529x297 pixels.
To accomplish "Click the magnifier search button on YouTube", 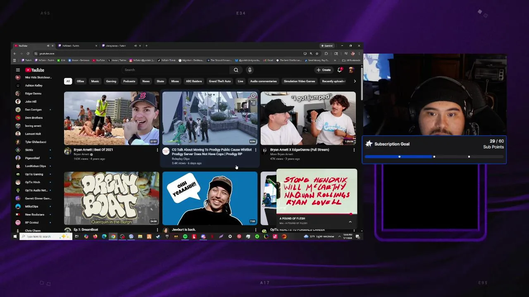I will click(236, 70).
